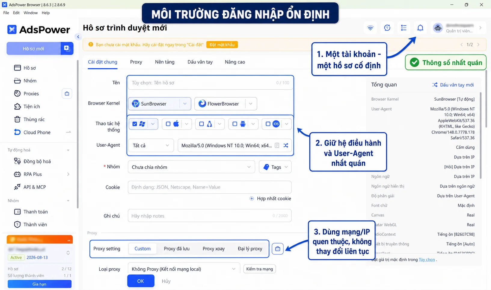Select Proxy xoay option

(x=214, y=249)
